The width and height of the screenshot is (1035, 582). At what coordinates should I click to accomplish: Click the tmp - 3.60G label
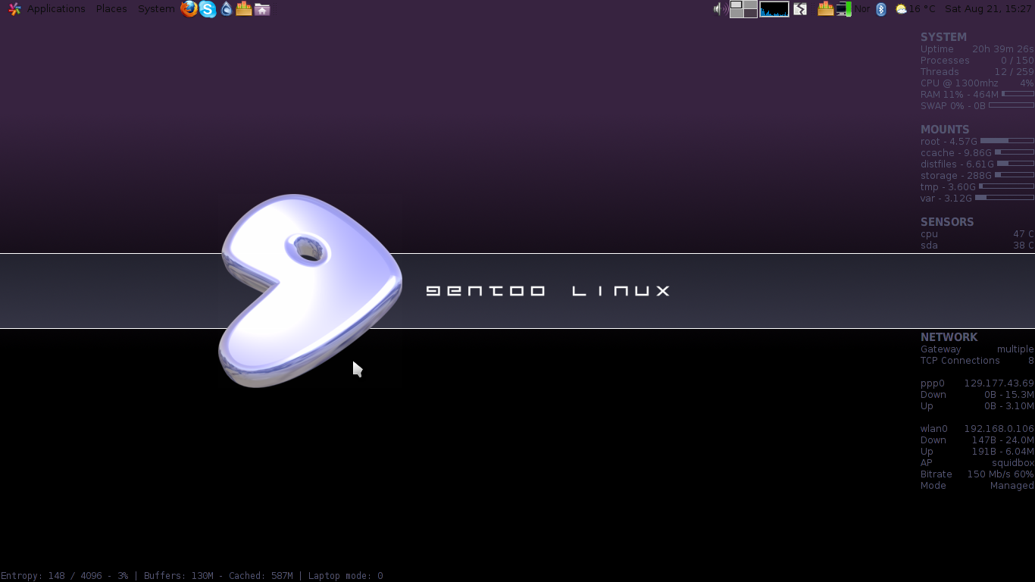click(x=948, y=187)
